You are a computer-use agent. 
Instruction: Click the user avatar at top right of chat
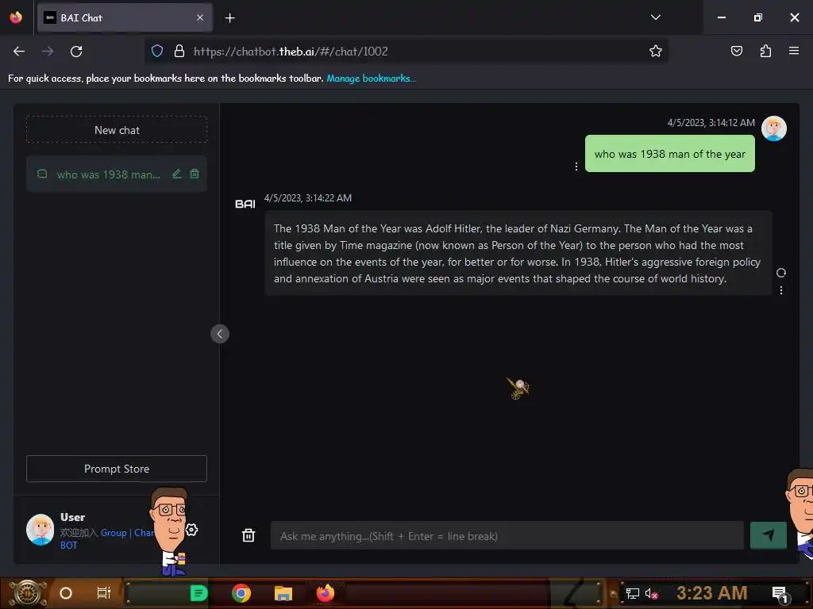773,128
